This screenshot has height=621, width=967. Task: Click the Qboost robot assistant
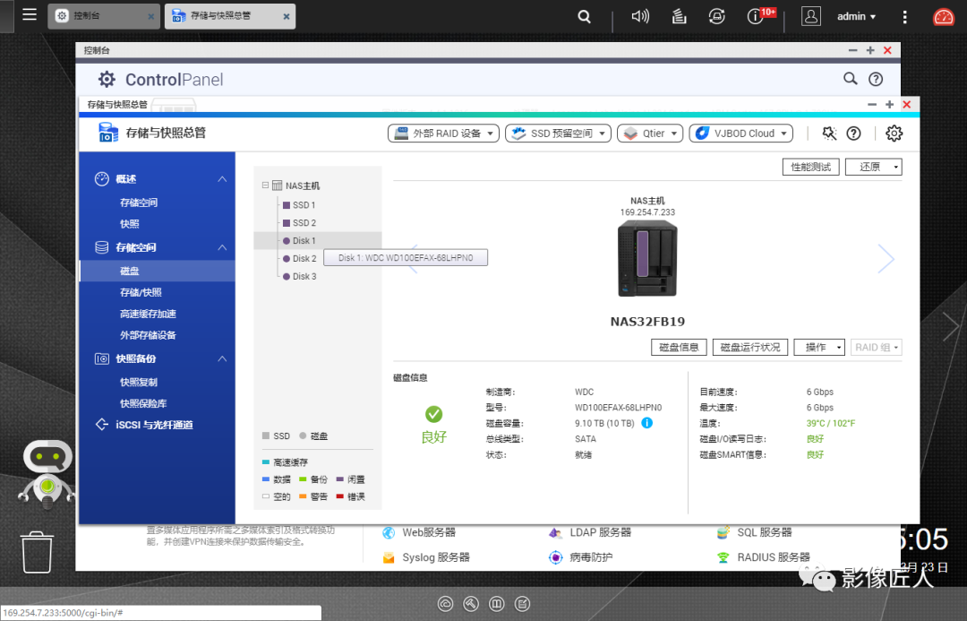[47, 474]
